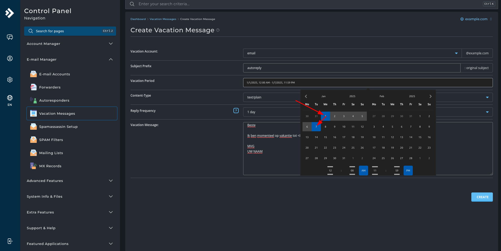501x251 pixels.
Task: Go to previous month in calendar
Action: point(306,96)
